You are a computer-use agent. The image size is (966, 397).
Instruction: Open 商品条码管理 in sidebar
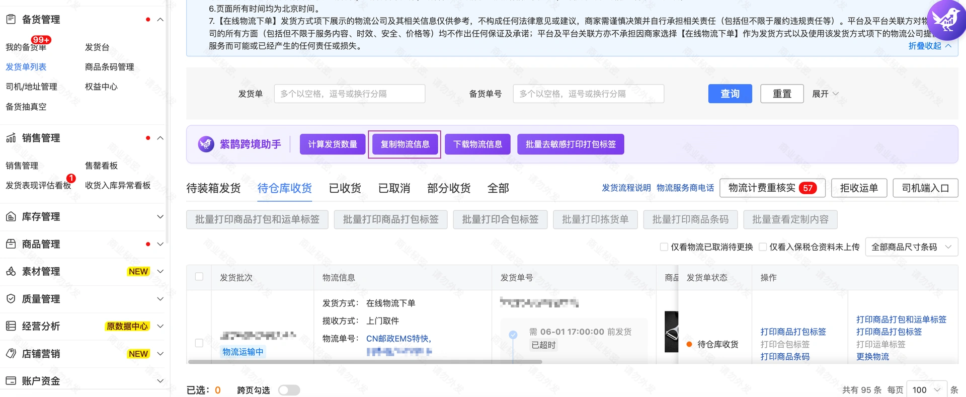[110, 67]
